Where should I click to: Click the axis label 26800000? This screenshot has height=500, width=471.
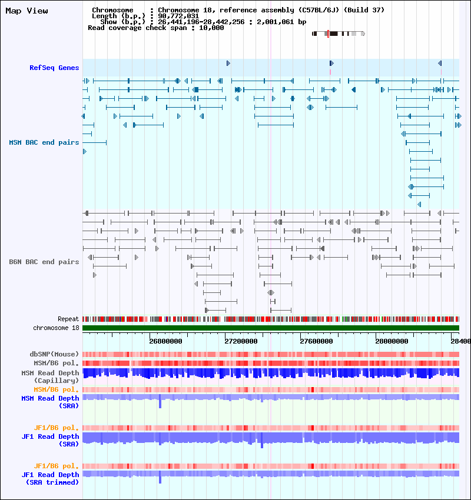pyautogui.click(x=165, y=341)
